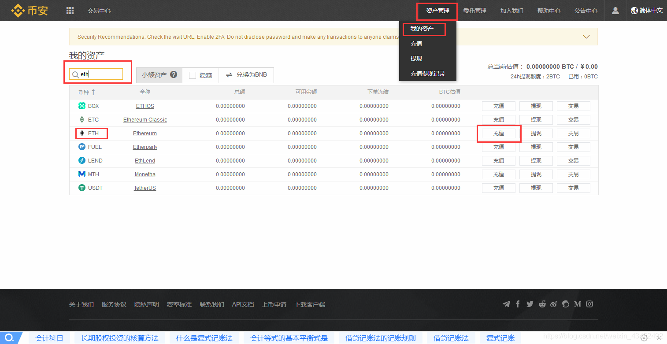Screen dimensions: 667x344
Task: Click the 会计科目 suggestion at bottom
Action: 49,338
